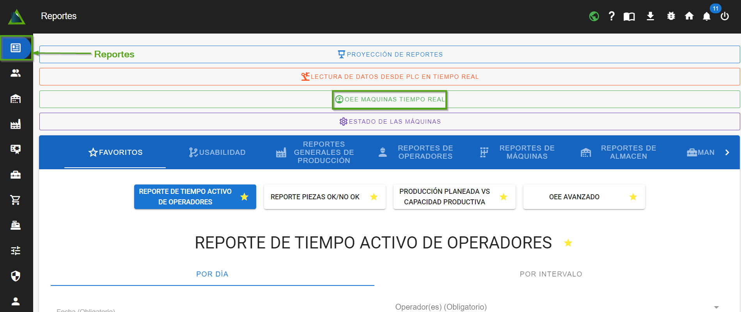Click Proyección de Reportes button
The height and width of the screenshot is (312, 741).
click(390, 55)
